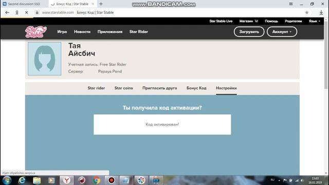This screenshot has height=185, width=329.
Task: Close the Бонус Код tab
Action: [x=93, y=4]
